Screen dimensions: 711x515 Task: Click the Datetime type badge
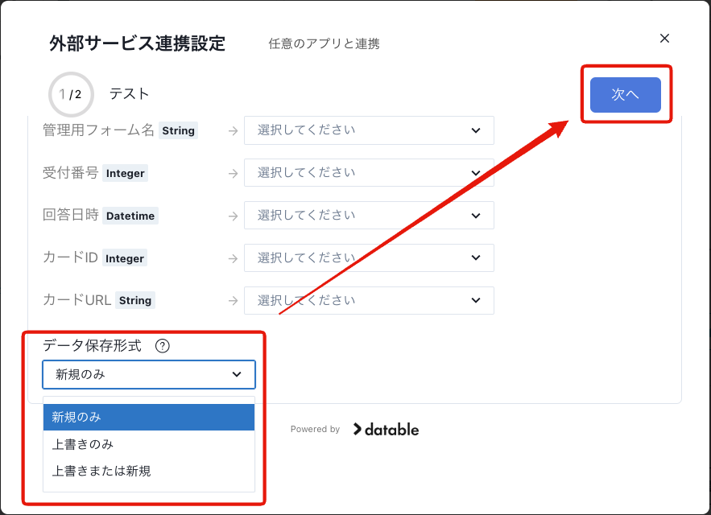tap(130, 216)
